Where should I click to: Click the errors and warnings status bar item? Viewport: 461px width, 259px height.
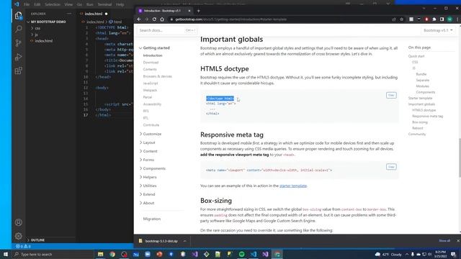pos(24,246)
